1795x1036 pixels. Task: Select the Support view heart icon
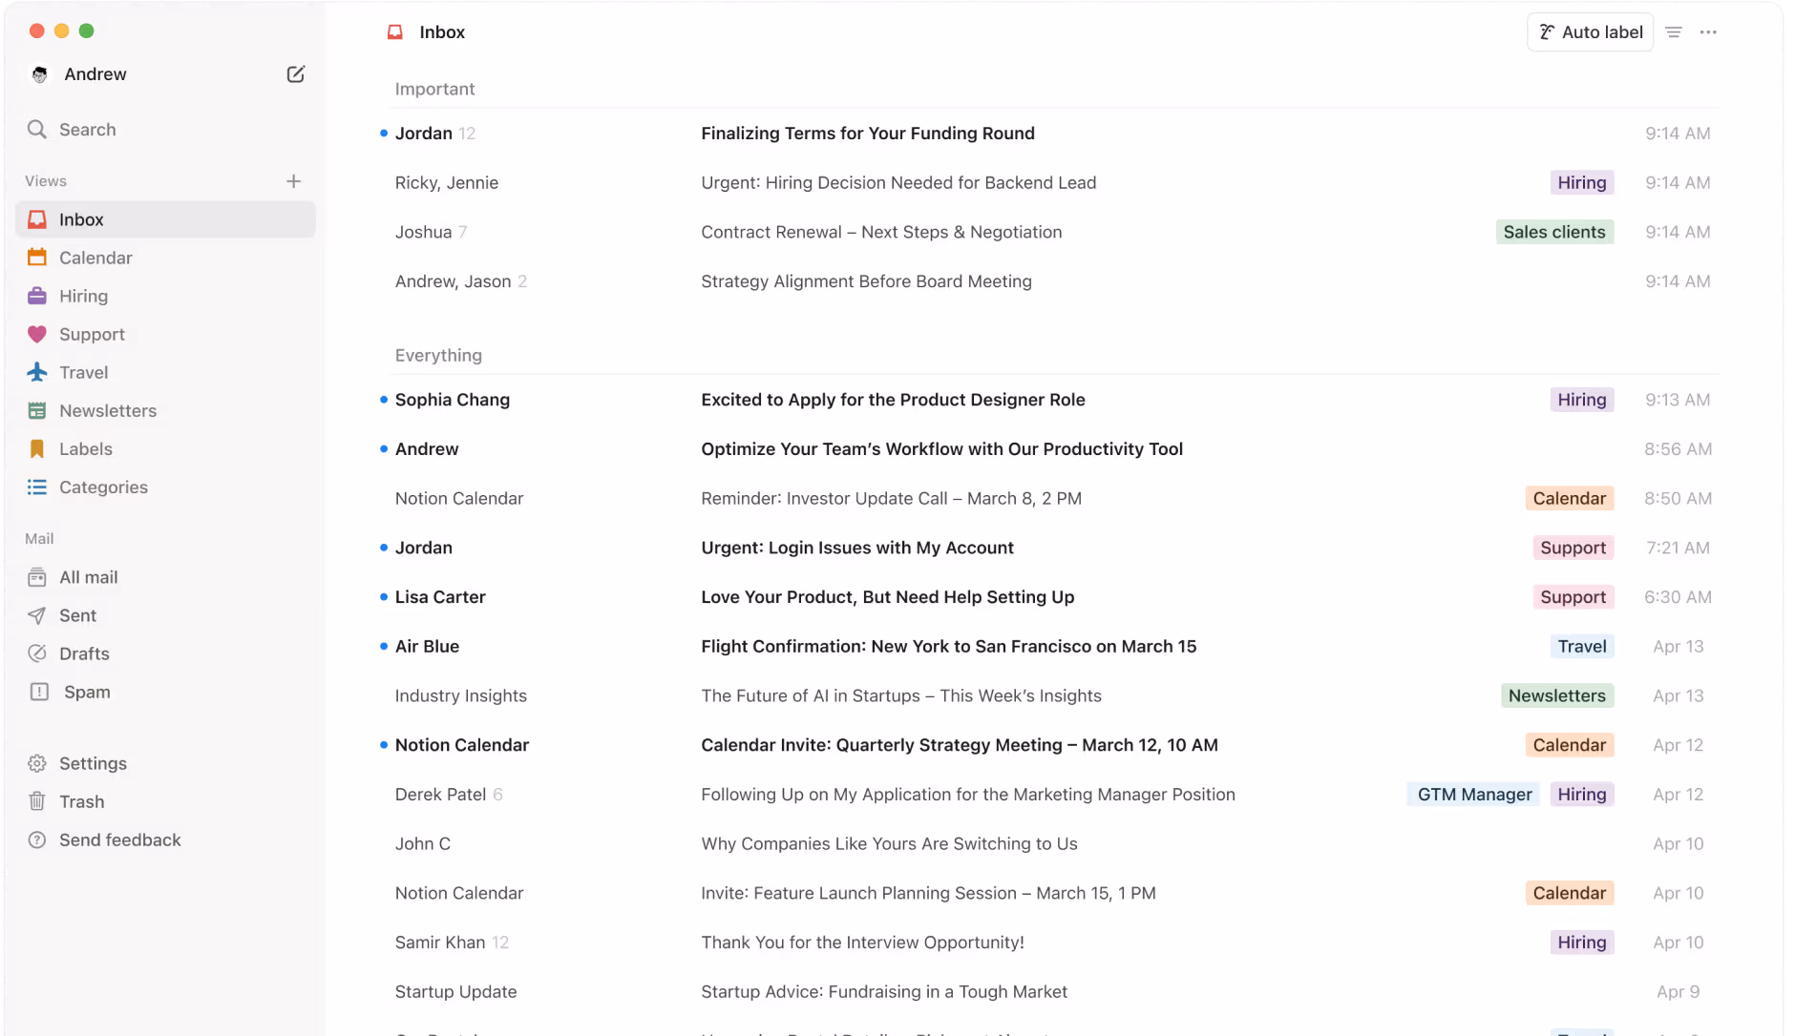[x=37, y=334]
